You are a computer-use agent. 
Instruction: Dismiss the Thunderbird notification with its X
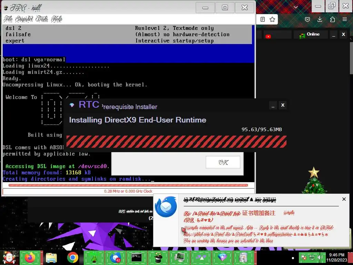tap(344, 199)
